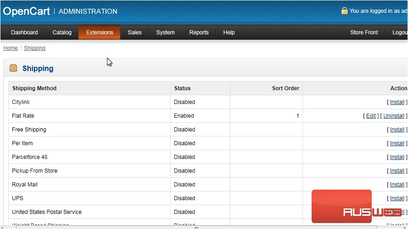Select the Flat Rate row name
This screenshot has height=229, width=408.
23,116
